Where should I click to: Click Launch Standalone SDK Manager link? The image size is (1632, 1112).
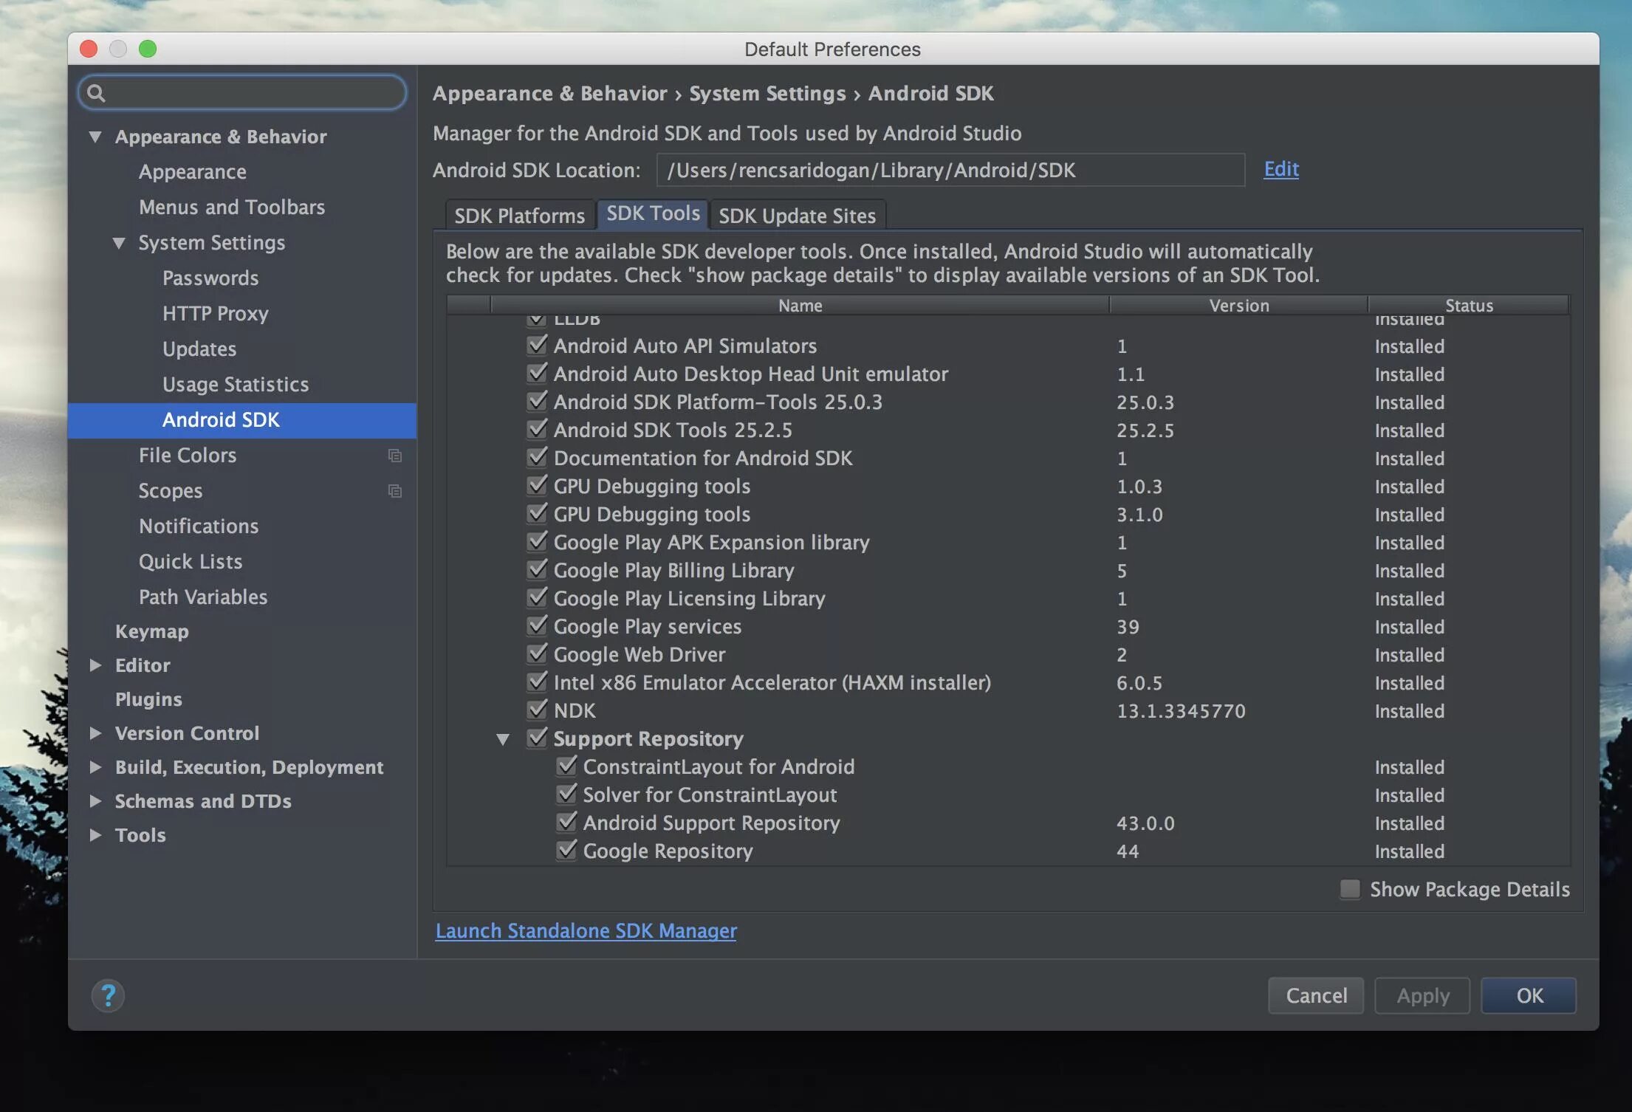[586, 930]
